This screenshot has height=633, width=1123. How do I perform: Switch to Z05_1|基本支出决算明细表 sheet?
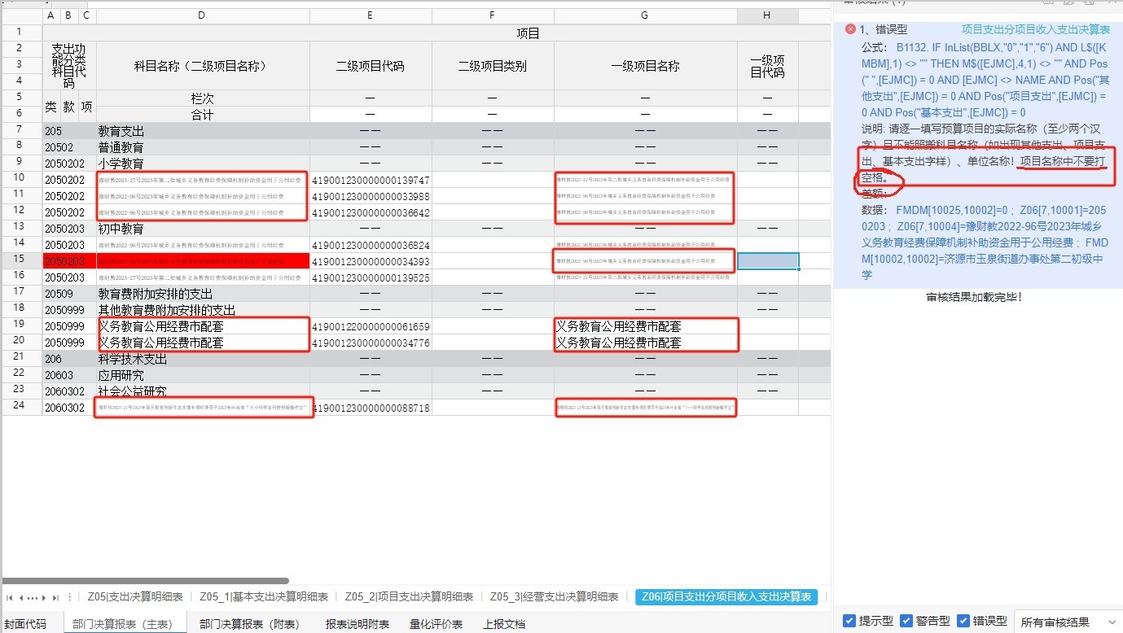coord(264,596)
